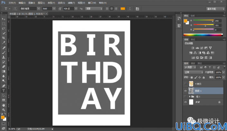Image resolution: width=227 pixels, height=131 pixels.
Task: Left-align the text
Action: click(x=107, y=9)
